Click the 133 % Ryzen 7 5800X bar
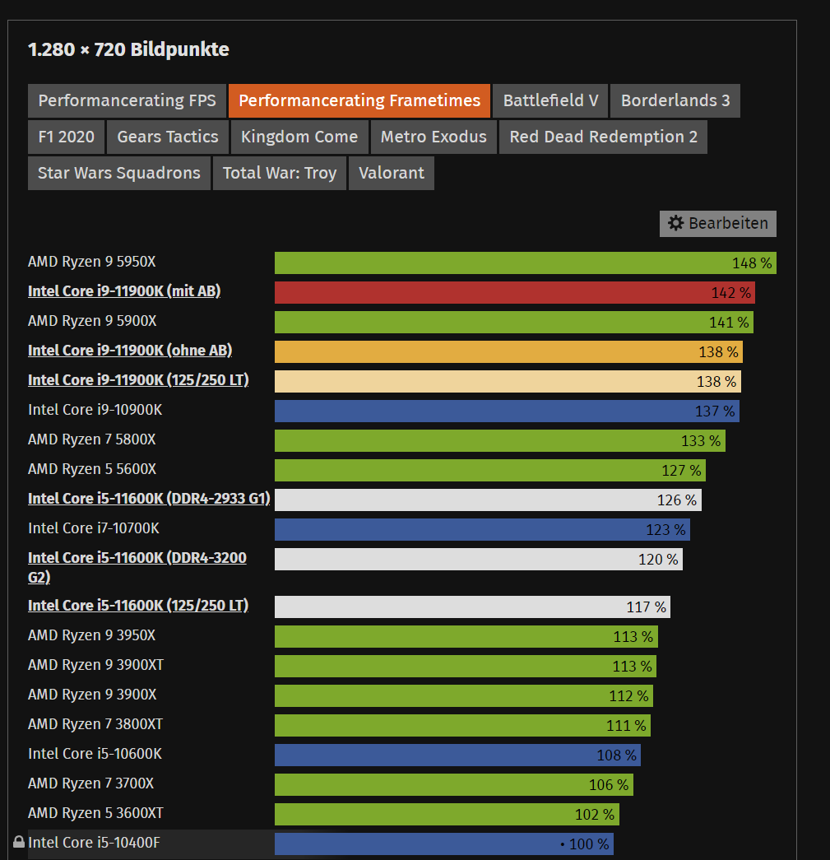 [x=500, y=440]
